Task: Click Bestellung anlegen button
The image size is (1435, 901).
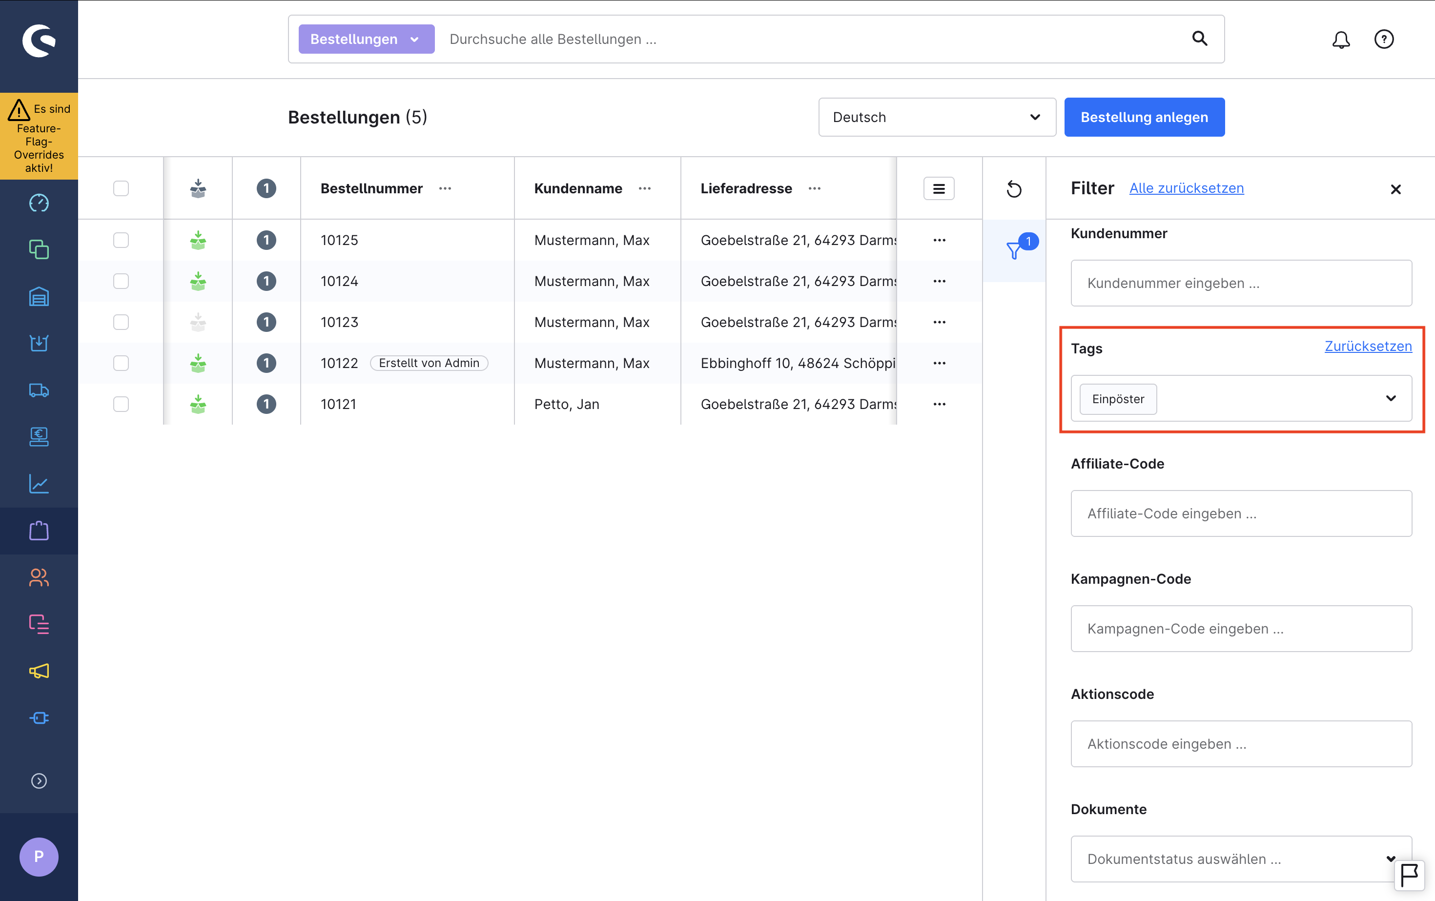Action: [x=1144, y=118]
